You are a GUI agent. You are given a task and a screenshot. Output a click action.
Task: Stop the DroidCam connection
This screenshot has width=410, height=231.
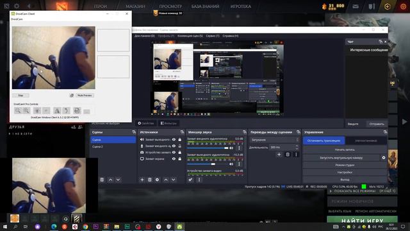coord(20,96)
